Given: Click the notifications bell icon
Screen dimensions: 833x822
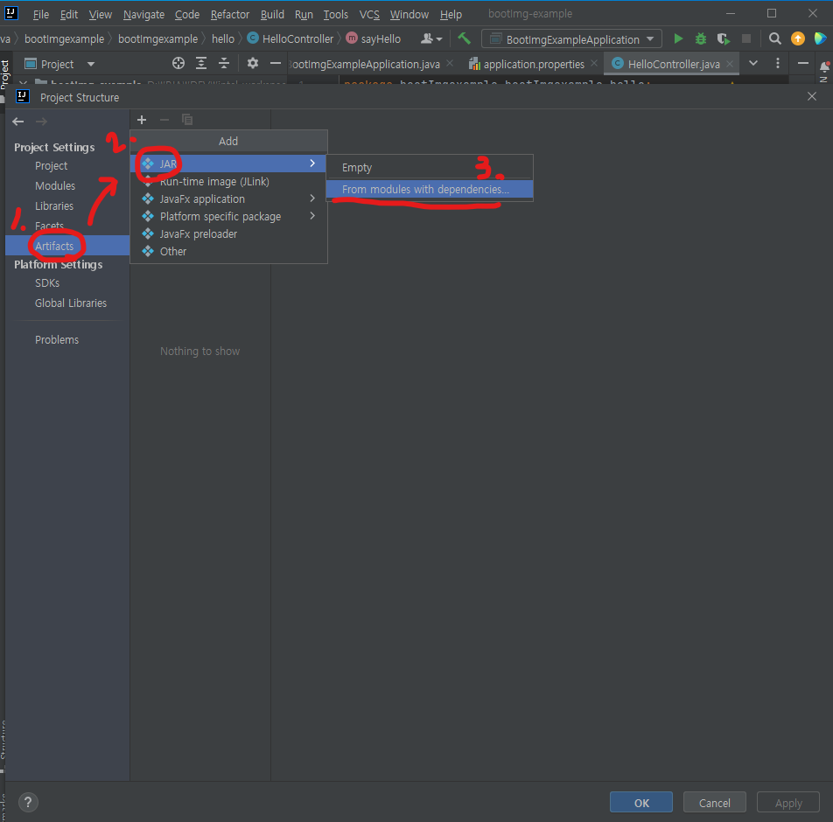Looking at the screenshot, I should (824, 67).
